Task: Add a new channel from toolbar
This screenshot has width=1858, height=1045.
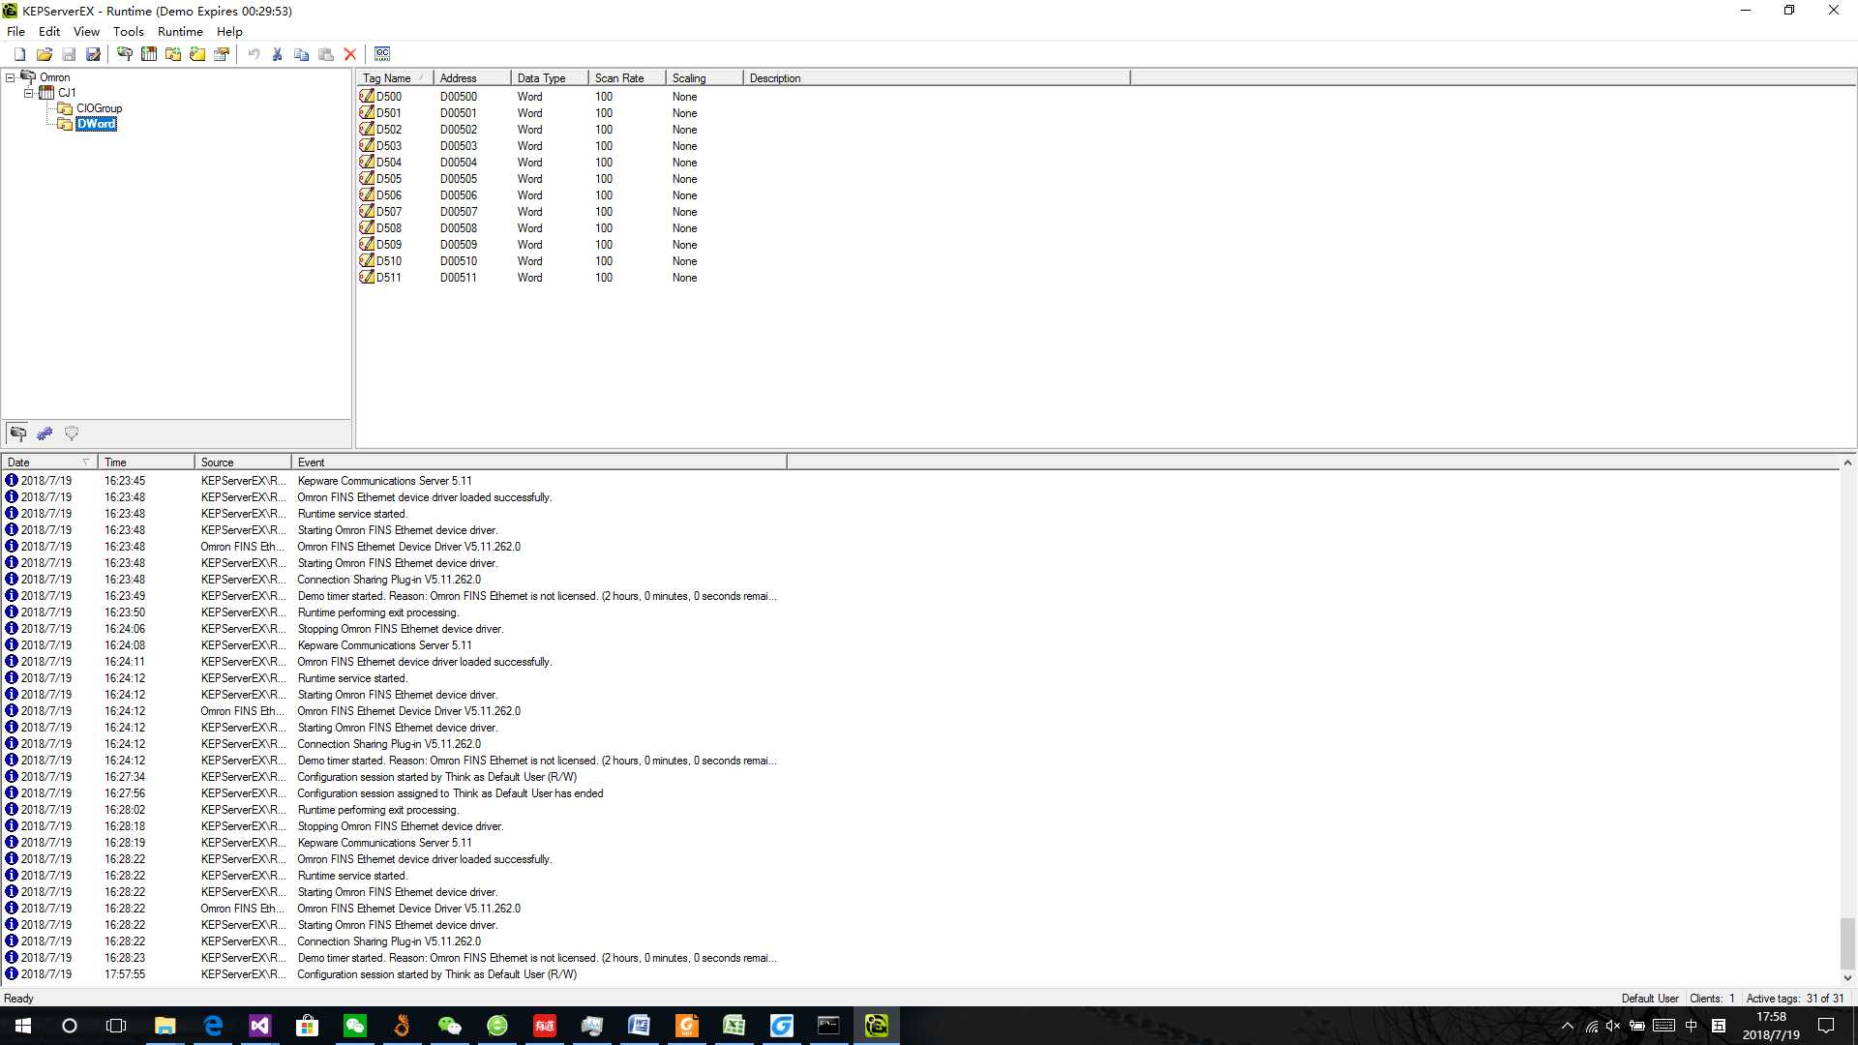Action: (x=125, y=54)
